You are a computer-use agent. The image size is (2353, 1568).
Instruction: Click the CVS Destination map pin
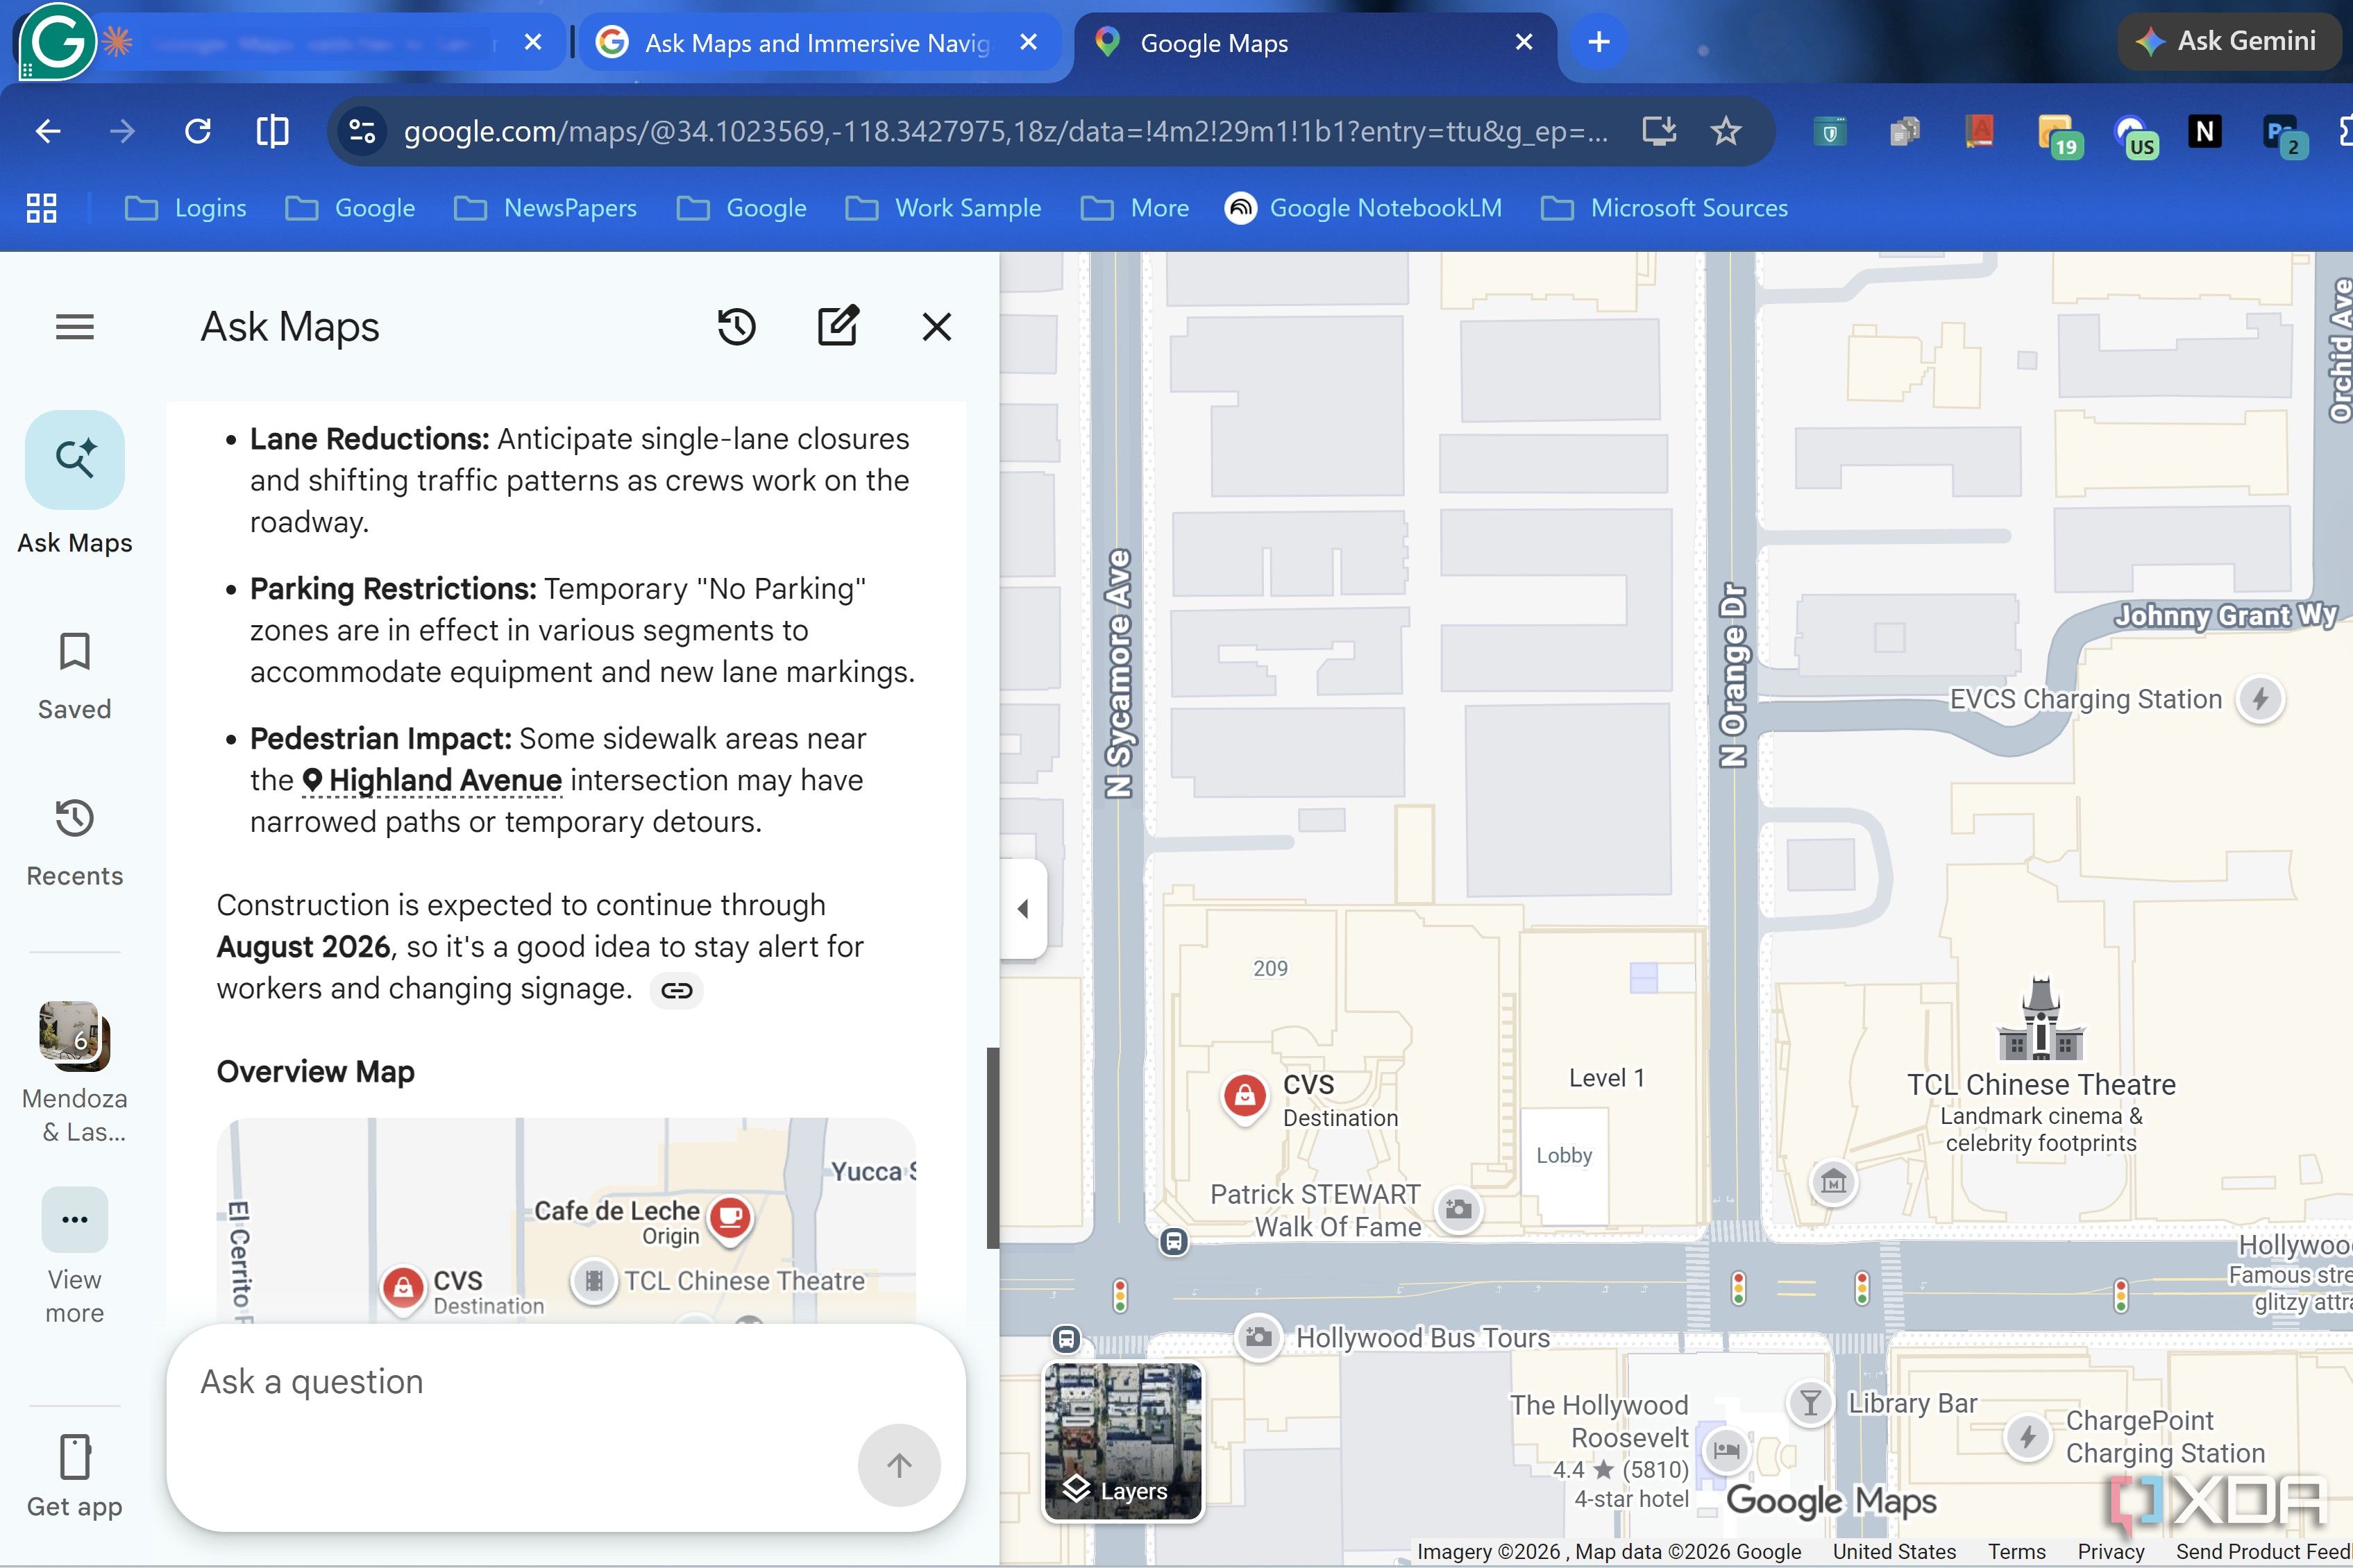pyautogui.click(x=1245, y=1097)
